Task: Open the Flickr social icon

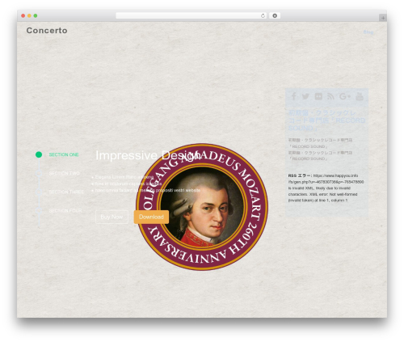Action: click(x=318, y=96)
